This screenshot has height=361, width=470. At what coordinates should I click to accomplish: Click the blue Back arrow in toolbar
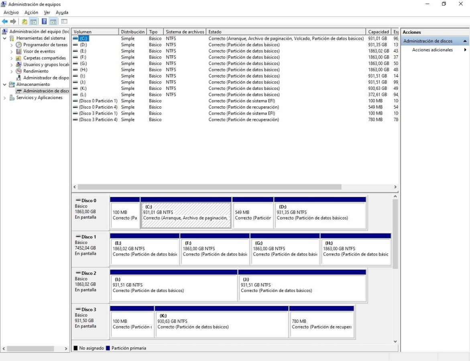5,21
